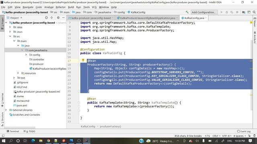Click the Build Project hammer icon

(x=187, y=12)
